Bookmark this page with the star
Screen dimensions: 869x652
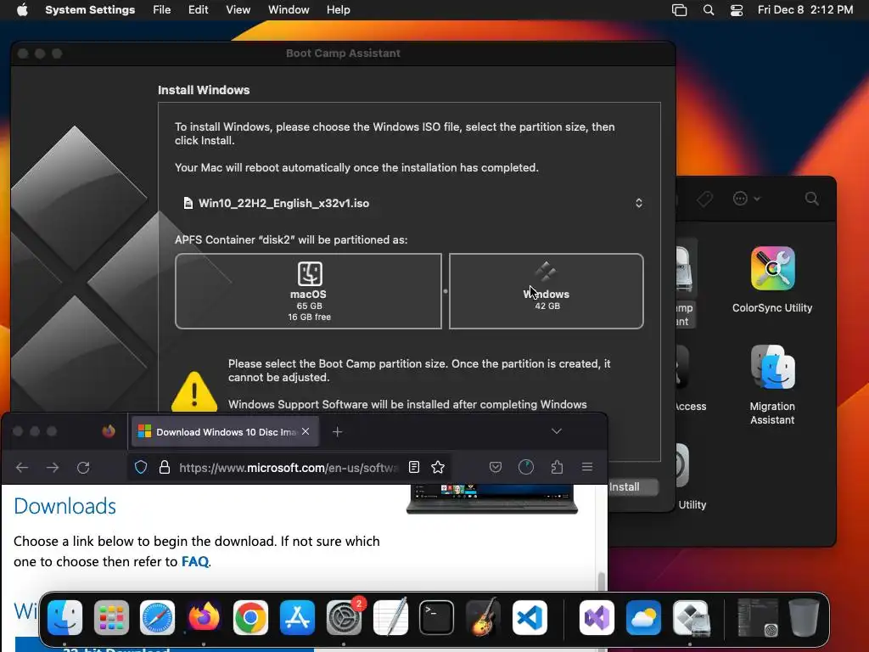tap(438, 468)
